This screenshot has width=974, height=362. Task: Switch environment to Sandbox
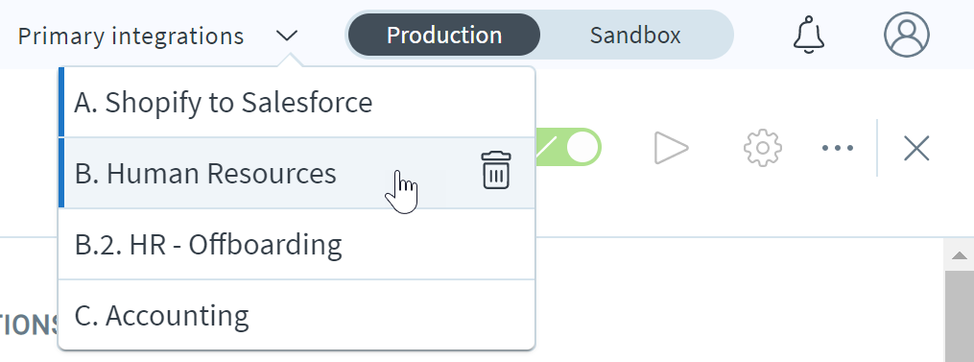pyautogui.click(x=635, y=35)
